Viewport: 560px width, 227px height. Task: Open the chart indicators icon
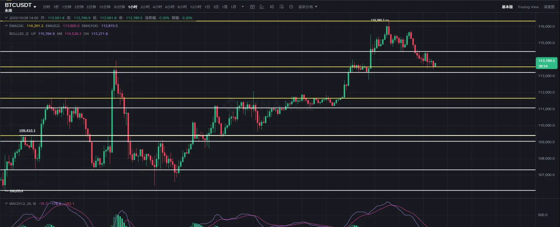point(262,7)
